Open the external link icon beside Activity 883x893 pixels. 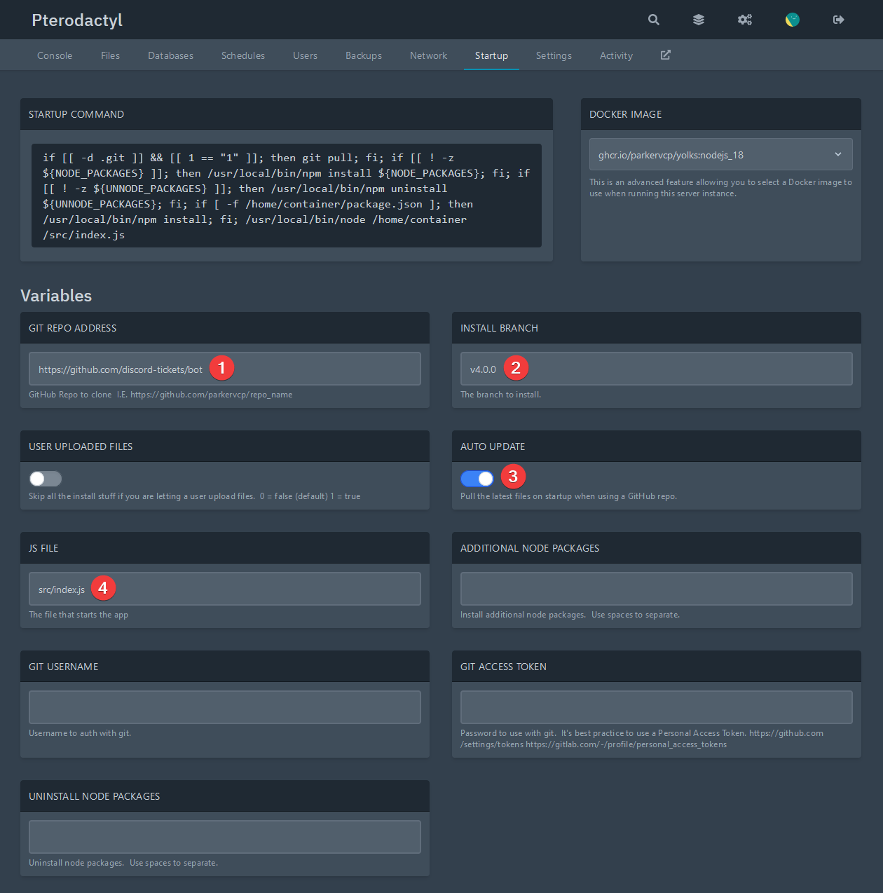click(x=664, y=55)
